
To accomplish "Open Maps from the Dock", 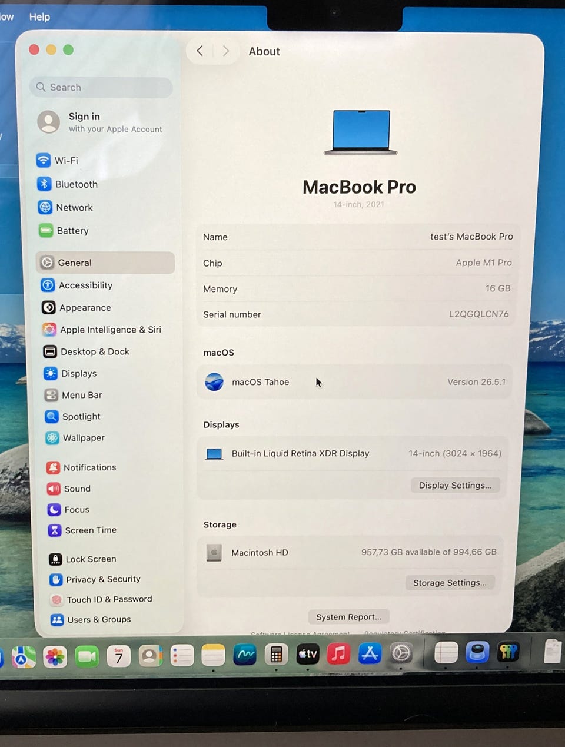I will 23,656.
